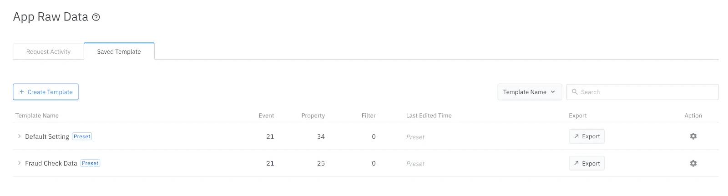The height and width of the screenshot is (196, 728).
Task: Click the help icon beside App Raw Data
Action: tap(96, 17)
